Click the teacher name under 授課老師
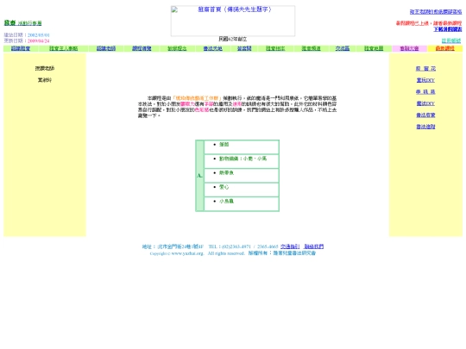 pos(45,80)
